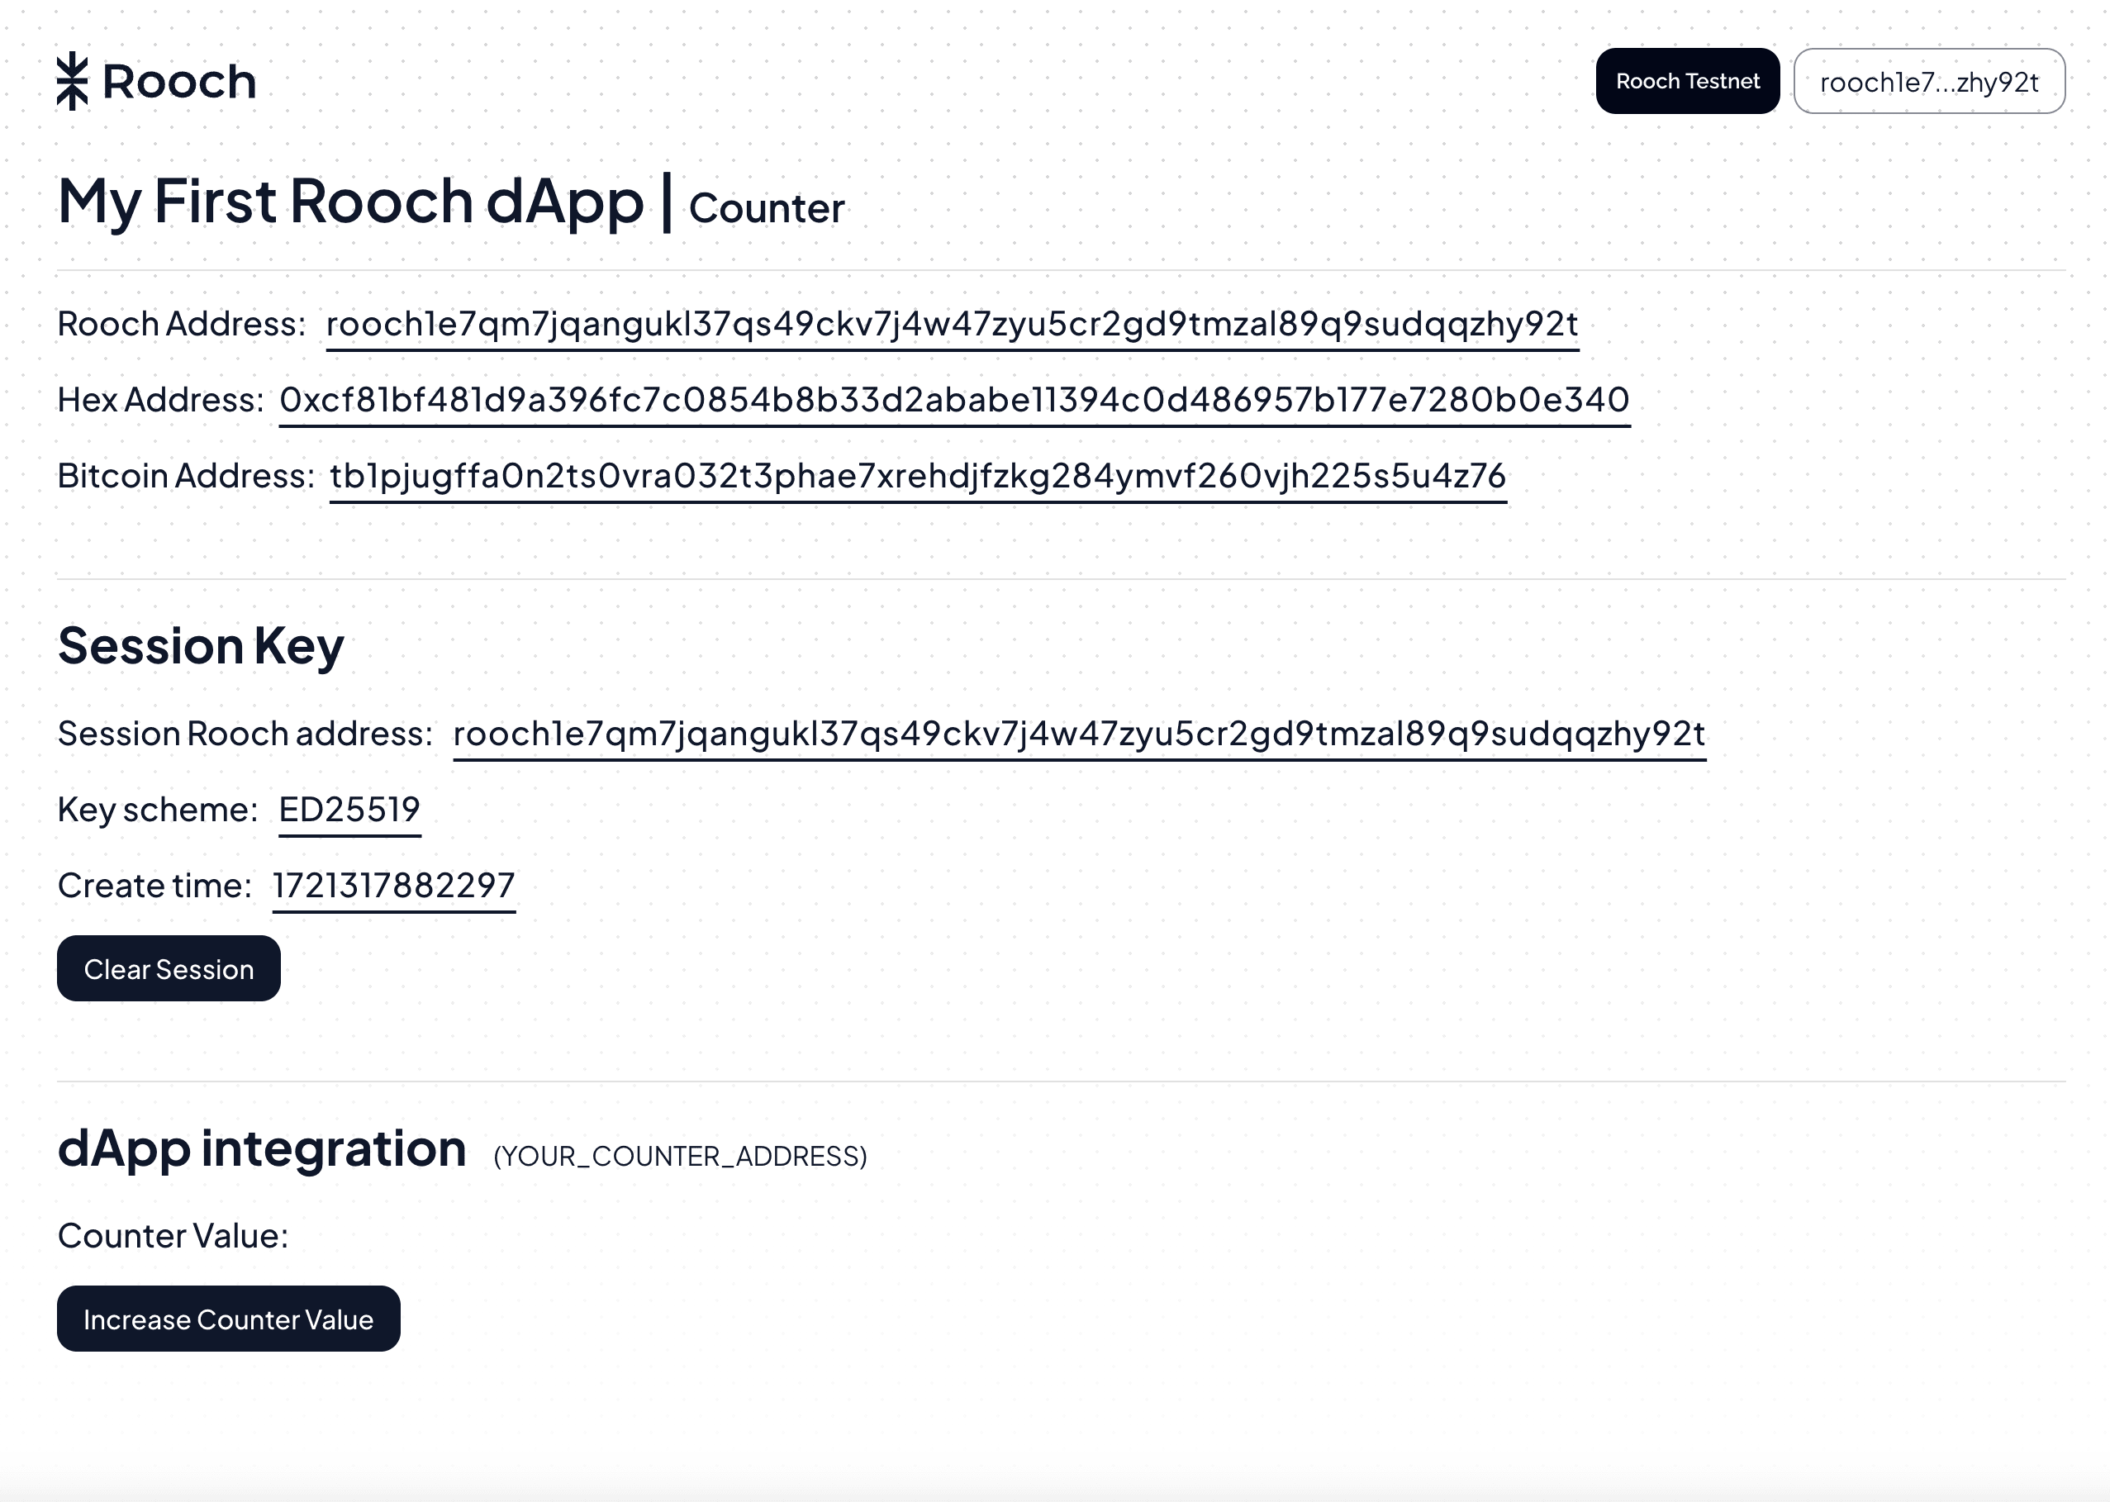
Task: Click the Session Rooch address value
Action: tap(1079, 734)
